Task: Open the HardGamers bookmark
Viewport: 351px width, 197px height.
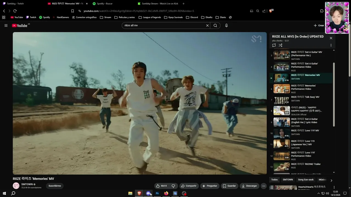Action: pos(61,17)
